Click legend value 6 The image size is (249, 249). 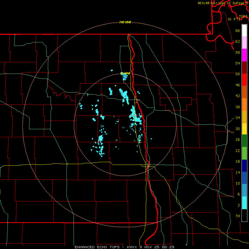[x=239, y=194]
